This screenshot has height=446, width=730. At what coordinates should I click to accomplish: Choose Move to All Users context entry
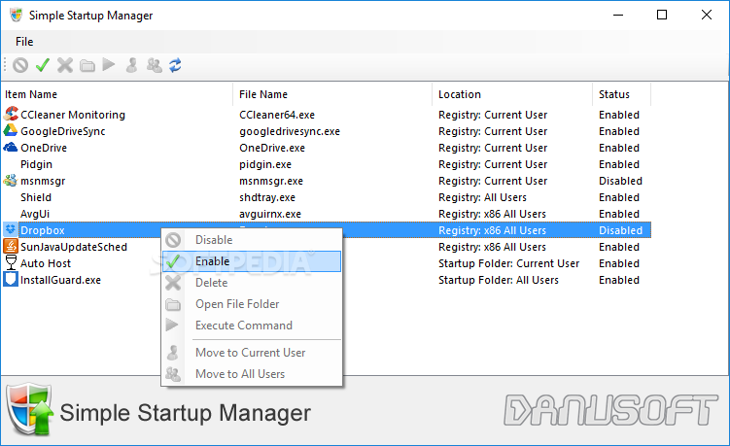[x=252, y=374]
